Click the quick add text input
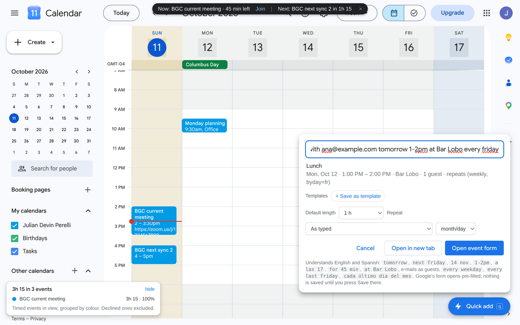The width and height of the screenshot is (520, 325). (x=405, y=149)
